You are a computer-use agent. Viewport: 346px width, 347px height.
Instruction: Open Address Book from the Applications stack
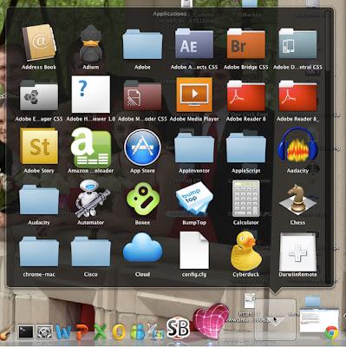[39, 43]
